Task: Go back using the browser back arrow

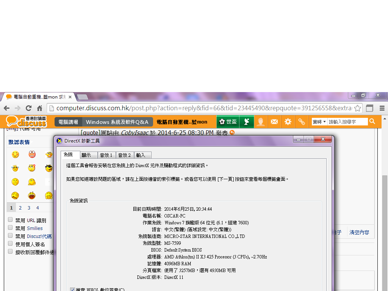Action: 7,108
